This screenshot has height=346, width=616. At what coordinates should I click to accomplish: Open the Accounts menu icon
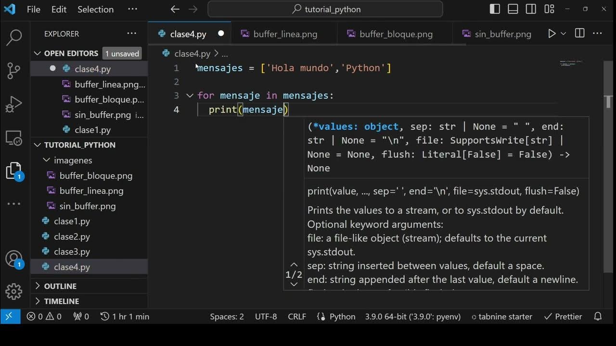click(14, 259)
